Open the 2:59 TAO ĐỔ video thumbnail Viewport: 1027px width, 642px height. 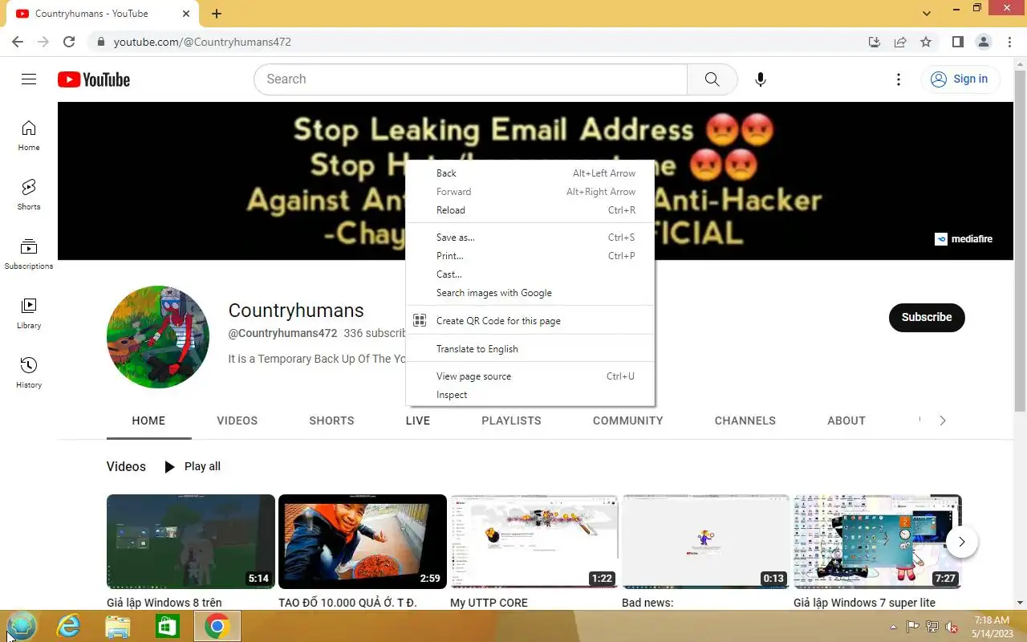point(363,542)
